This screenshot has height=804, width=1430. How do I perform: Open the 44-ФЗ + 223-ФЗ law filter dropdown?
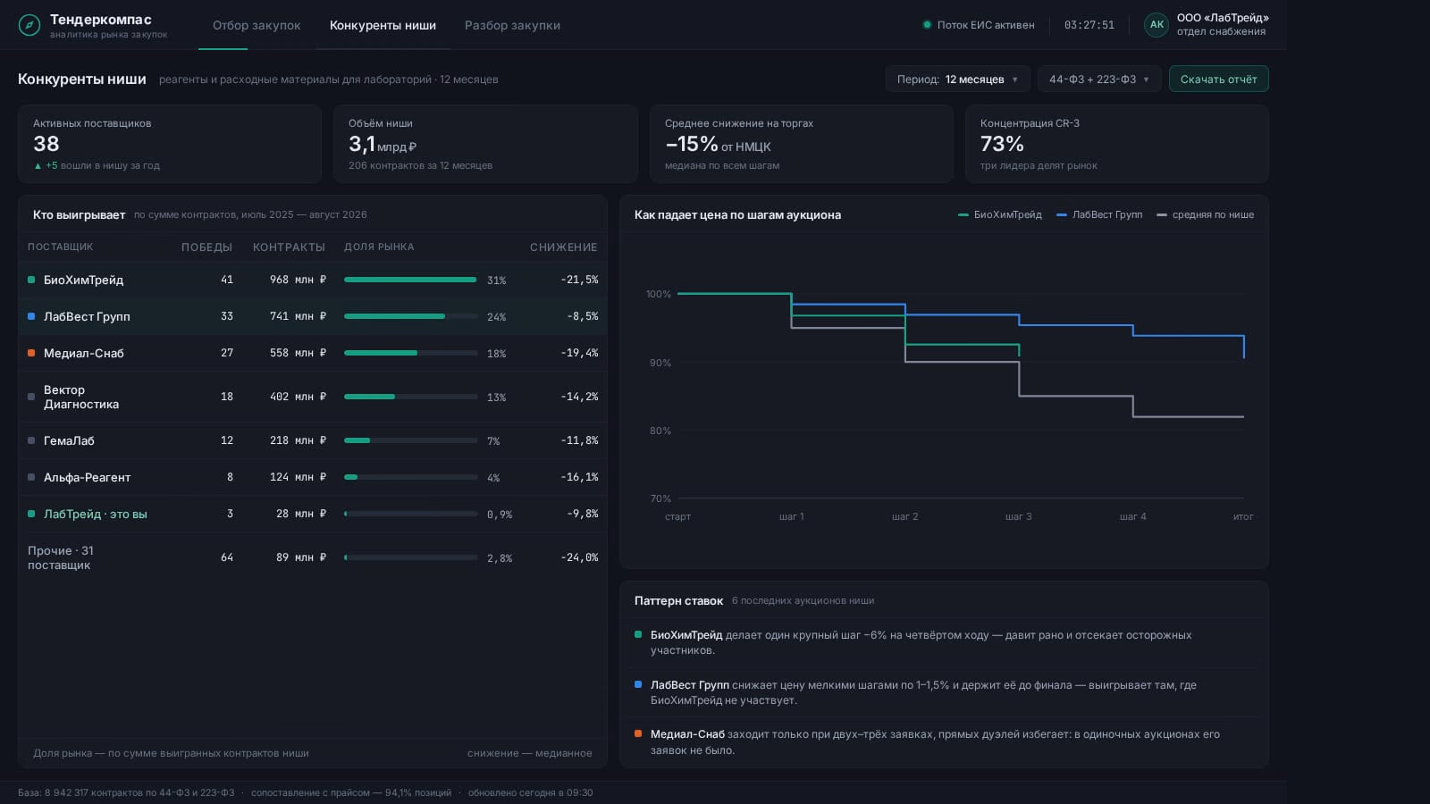click(x=1099, y=80)
